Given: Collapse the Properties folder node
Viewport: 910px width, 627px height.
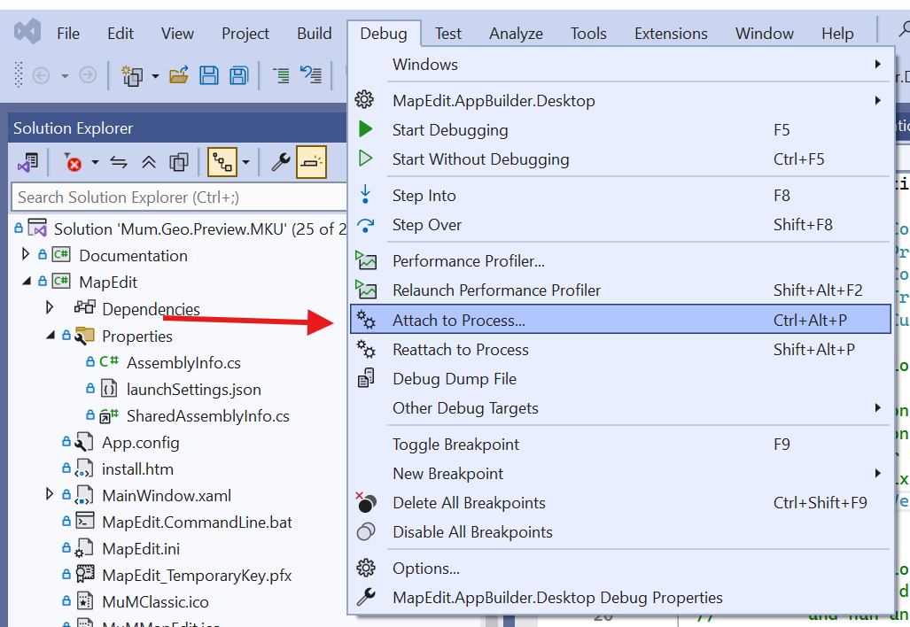Looking at the screenshot, I should pos(51,336).
